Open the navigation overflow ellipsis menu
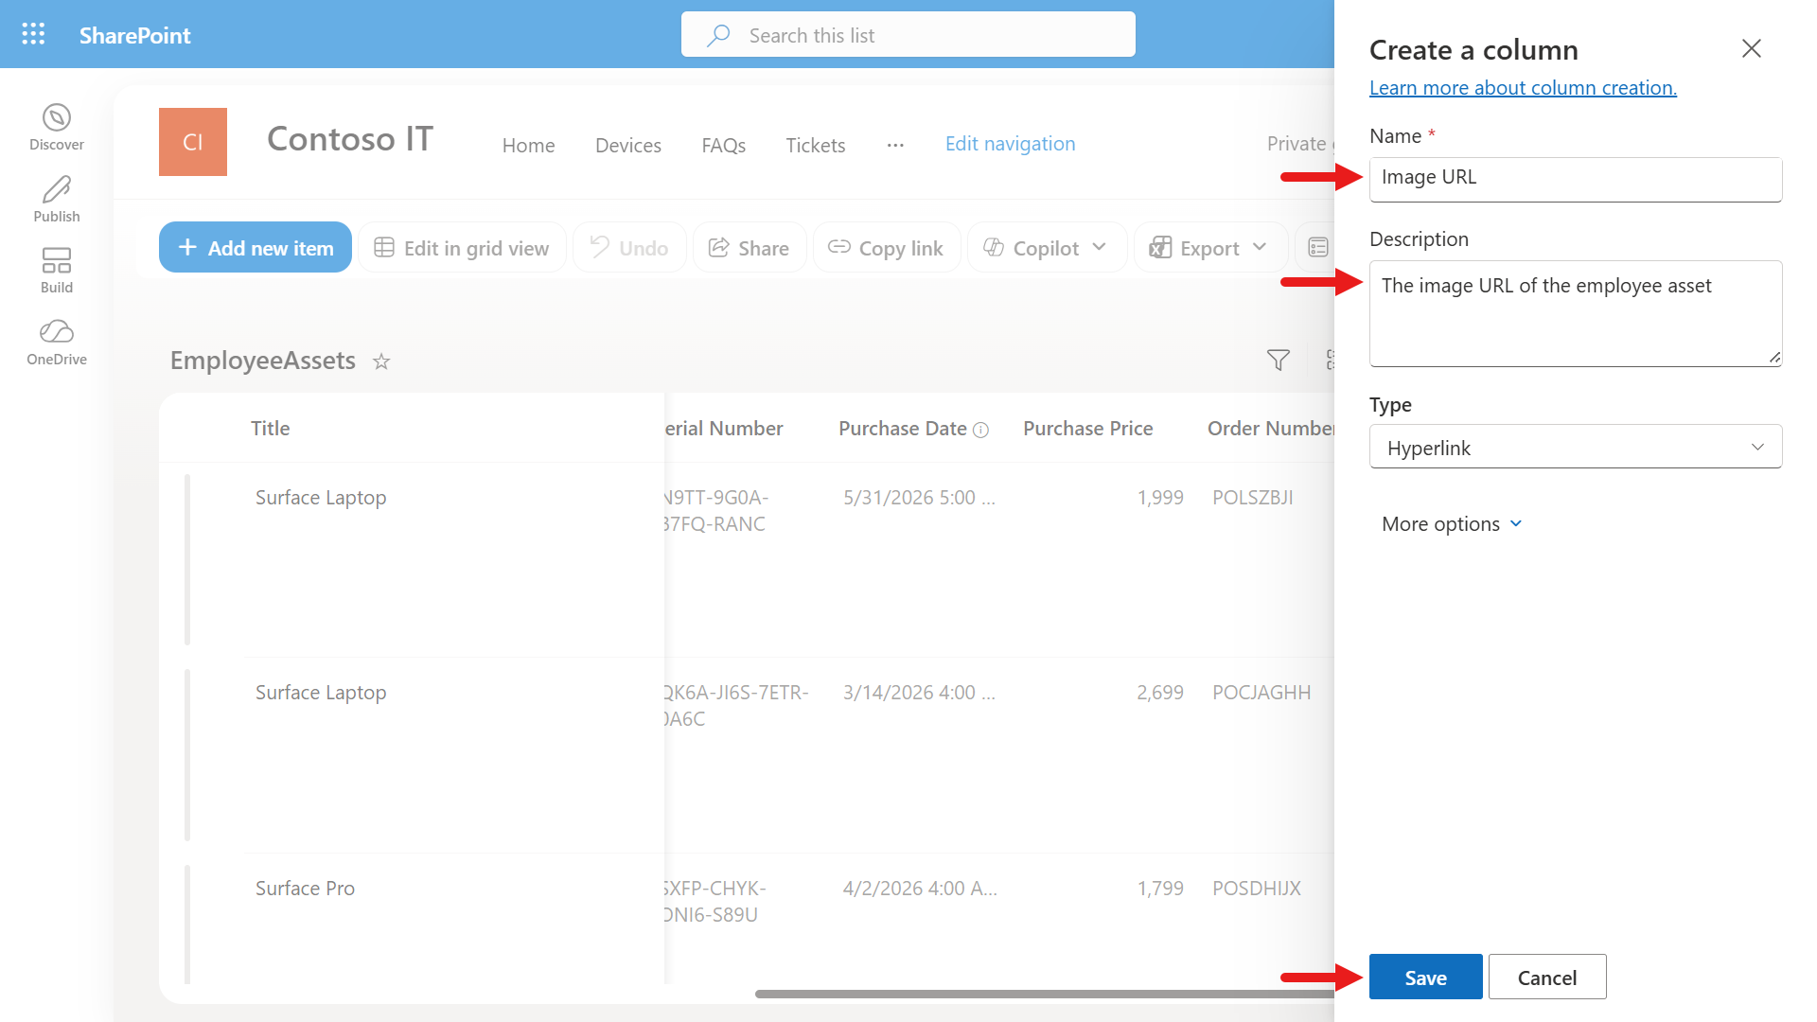This screenshot has height=1022, width=1817. pos(895,145)
